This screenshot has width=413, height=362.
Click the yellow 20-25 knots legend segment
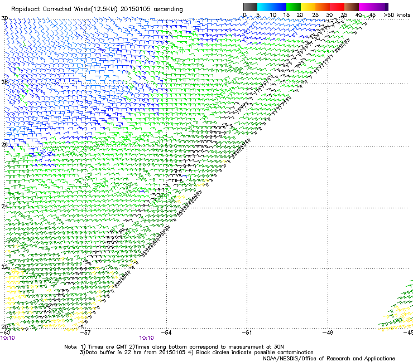pyautogui.click(x=308, y=7)
